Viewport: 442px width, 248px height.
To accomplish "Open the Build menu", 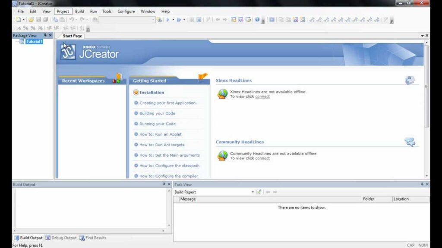I will (x=79, y=12).
